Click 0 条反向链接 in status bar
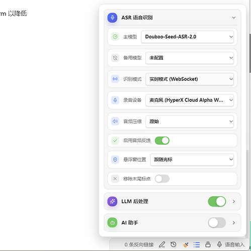The width and height of the screenshot is (251, 251). (x=139, y=245)
